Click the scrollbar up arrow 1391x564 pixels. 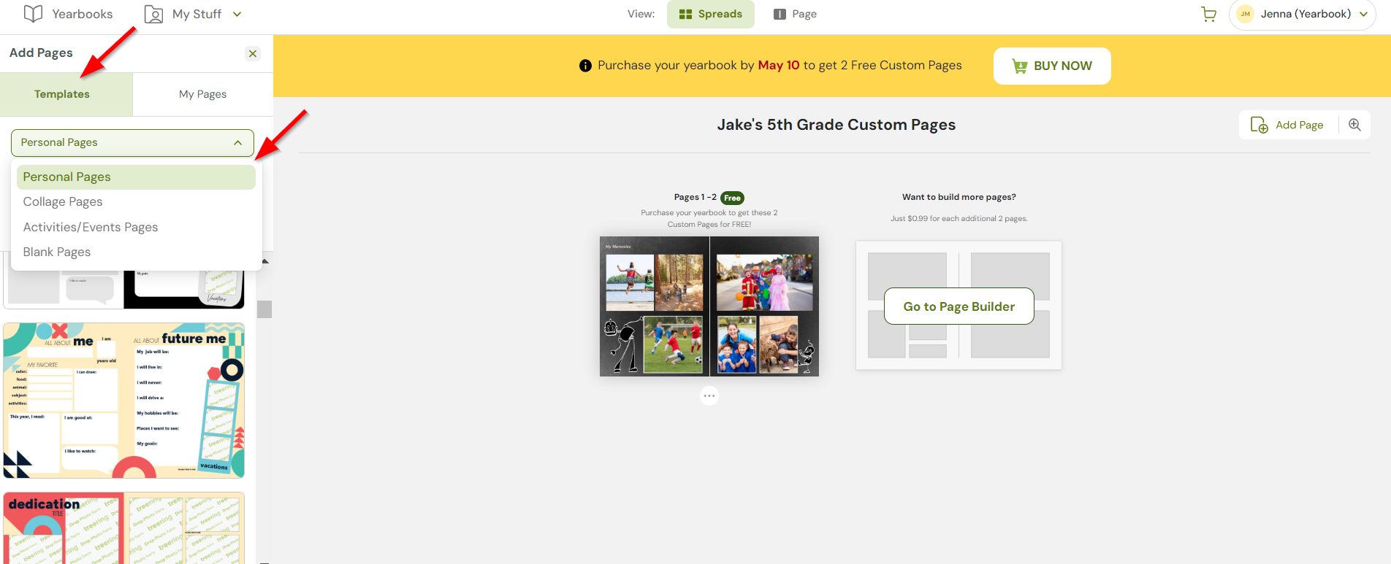pos(264,261)
